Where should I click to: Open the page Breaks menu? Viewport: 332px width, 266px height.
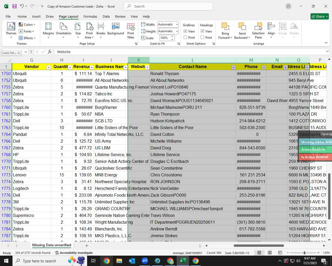(101, 30)
